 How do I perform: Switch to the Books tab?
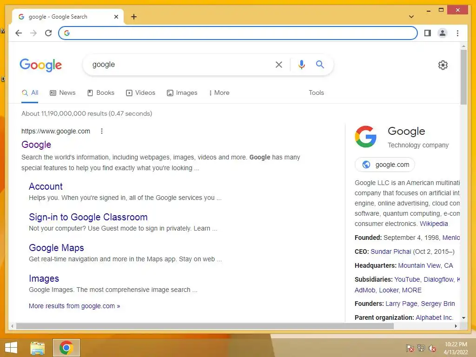point(101,93)
